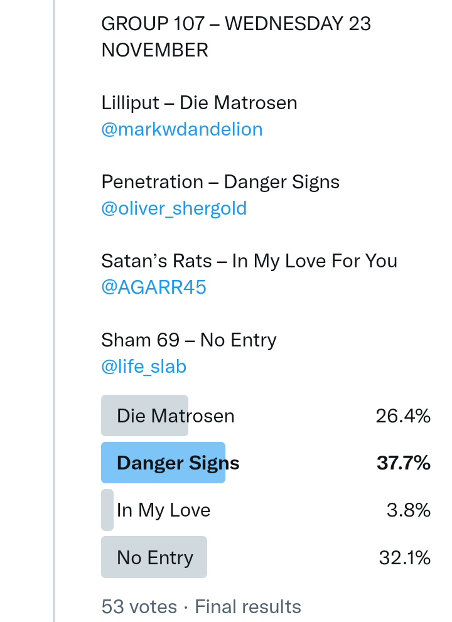Select the In My Love poll option
Viewport: 452px width, 622px height.
163,510
